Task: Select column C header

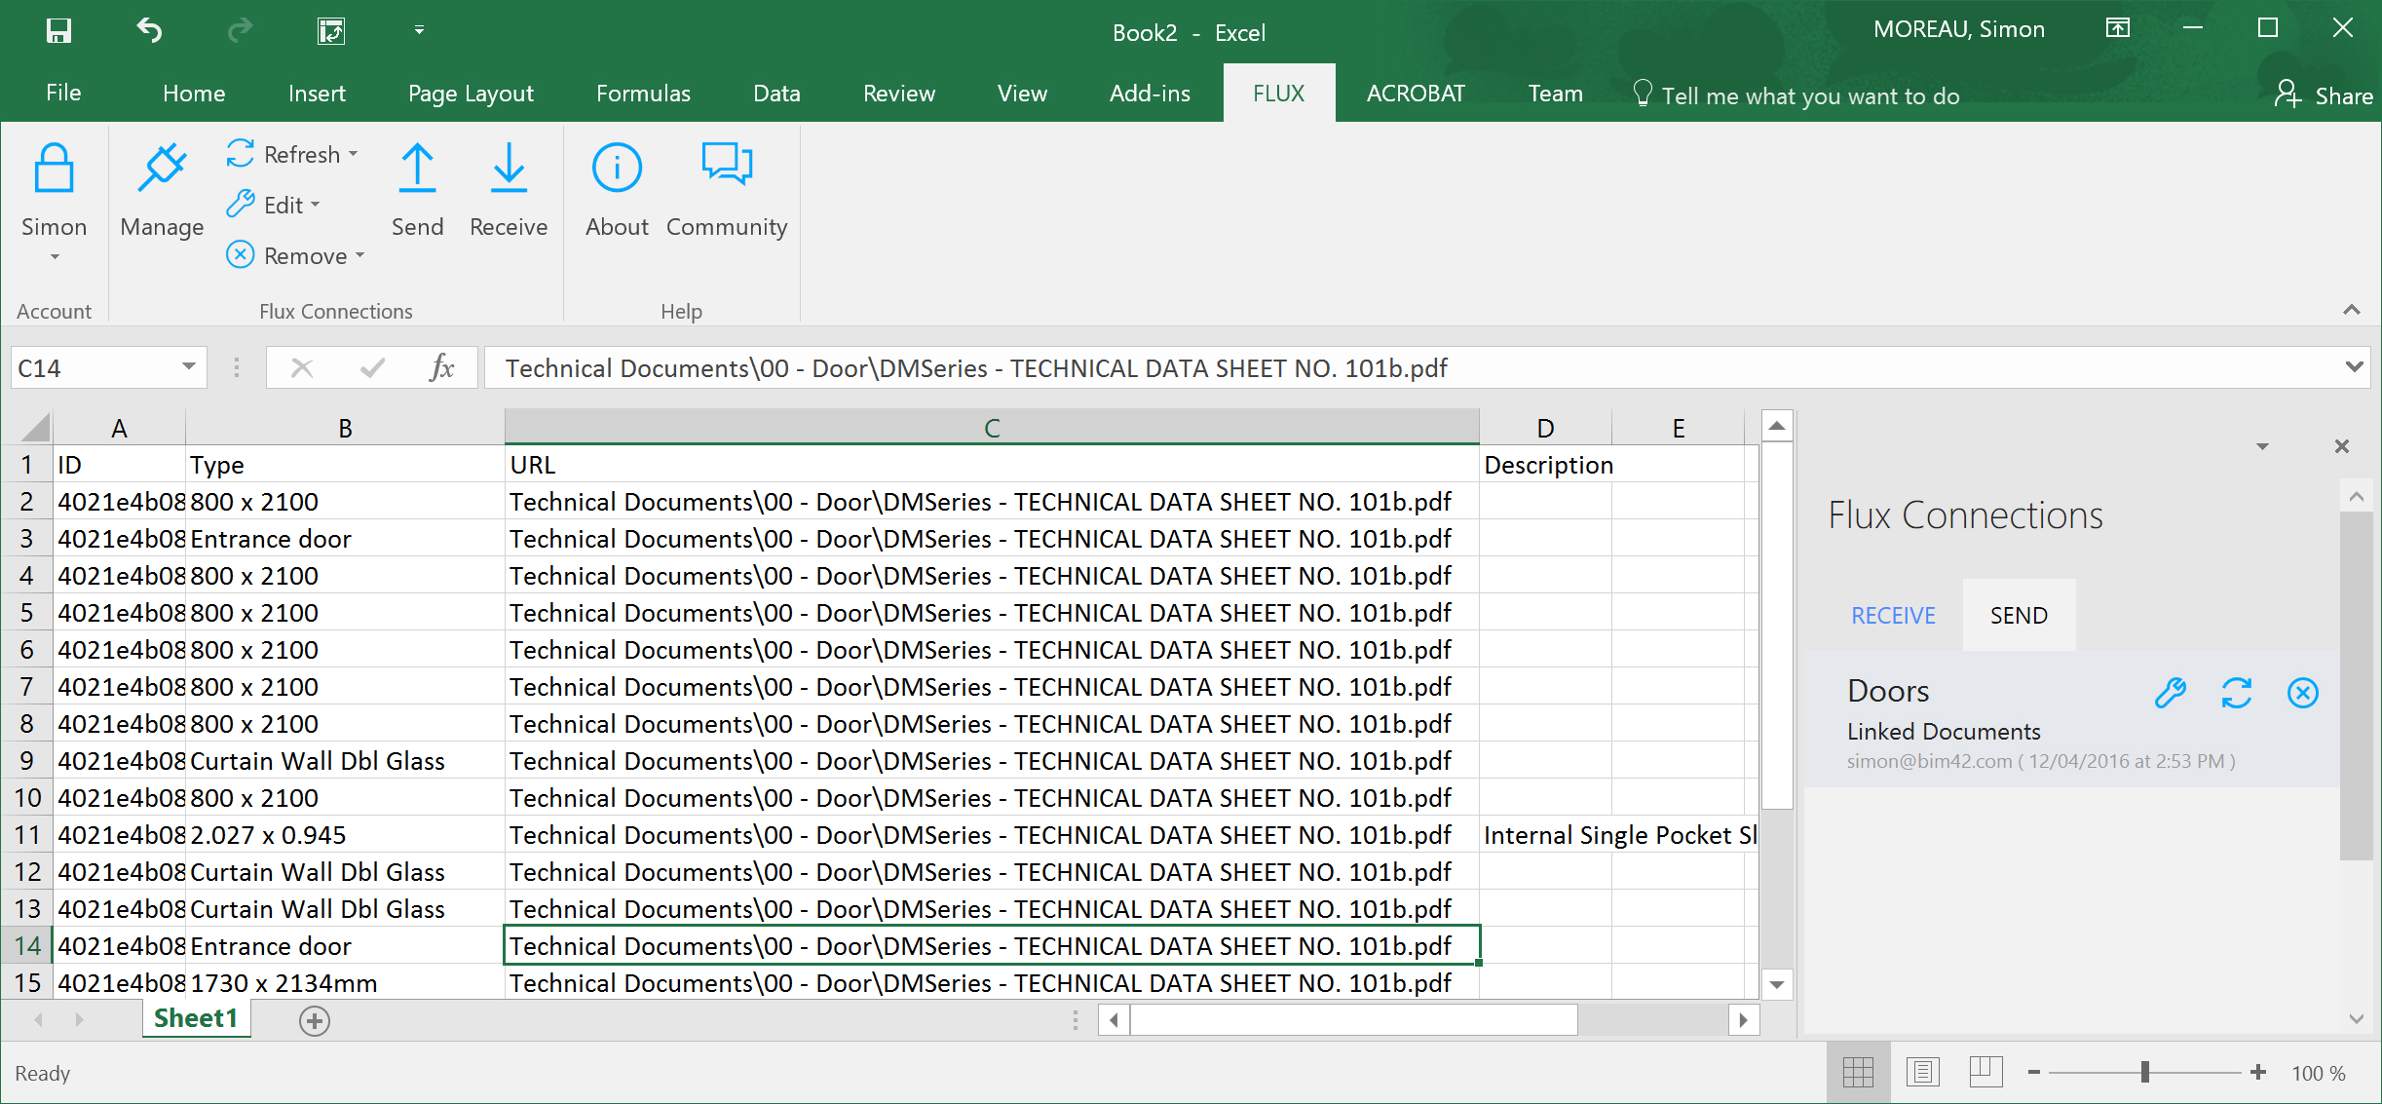Action: coord(992,428)
